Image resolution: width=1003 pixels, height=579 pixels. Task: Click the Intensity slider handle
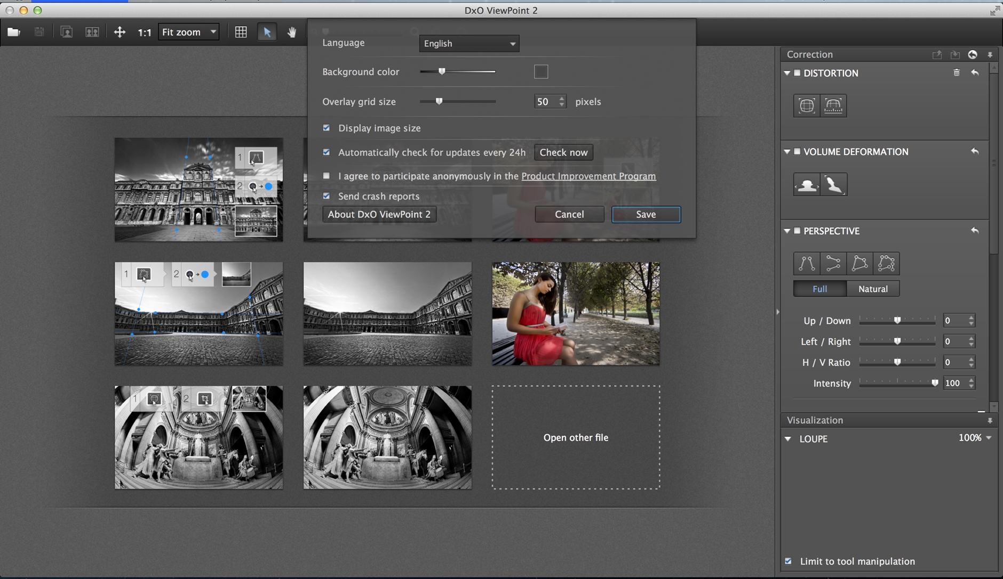tap(935, 383)
